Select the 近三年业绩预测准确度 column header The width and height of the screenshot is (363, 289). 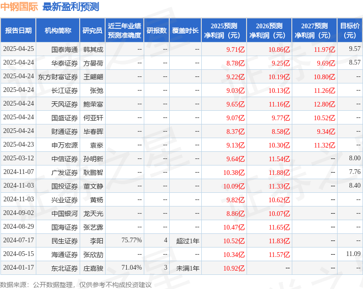(124, 30)
